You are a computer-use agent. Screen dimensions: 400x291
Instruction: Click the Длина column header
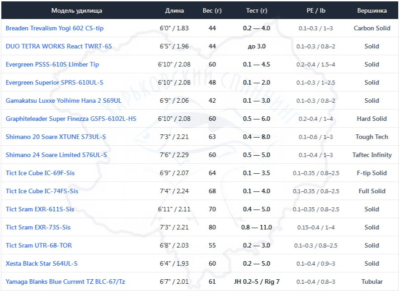pos(174,10)
